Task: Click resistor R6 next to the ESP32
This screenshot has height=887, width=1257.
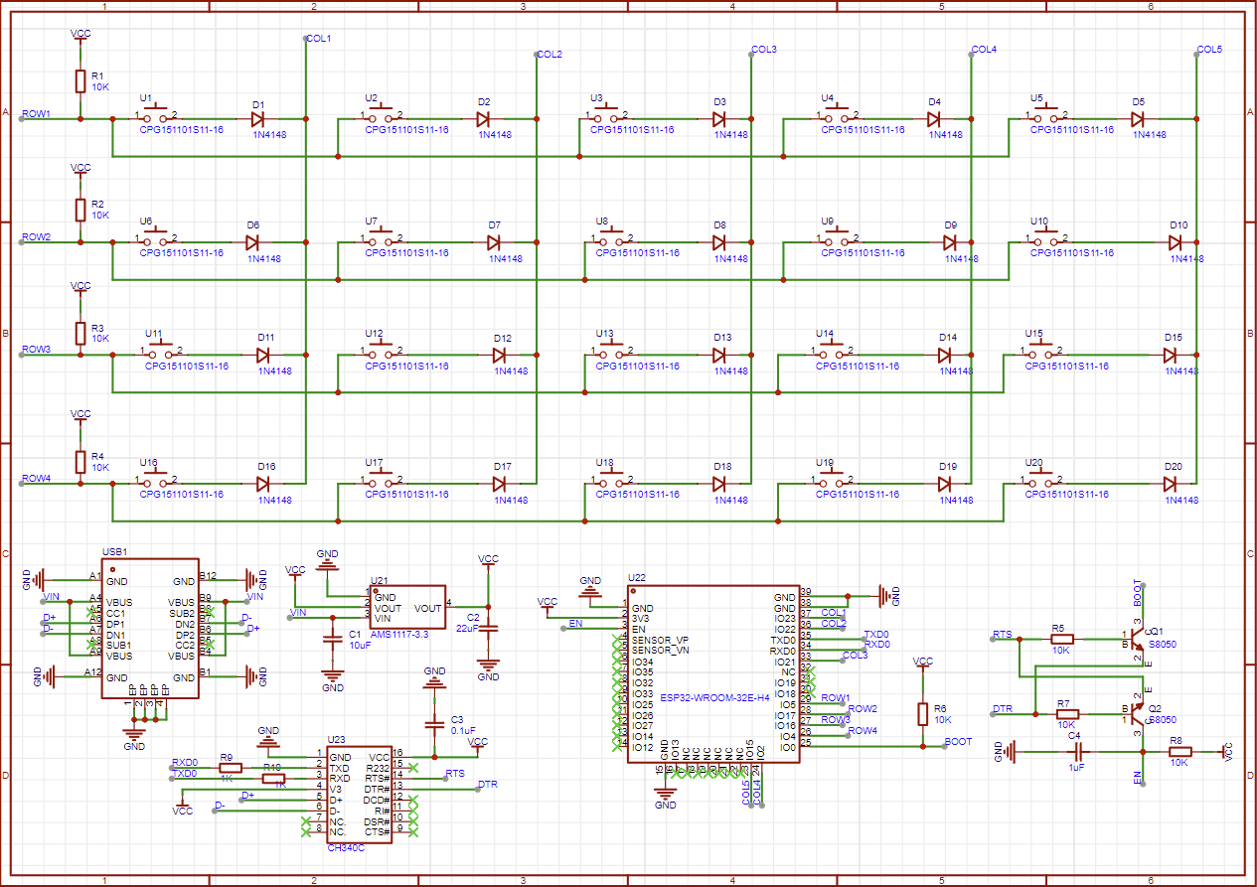Action: click(924, 713)
